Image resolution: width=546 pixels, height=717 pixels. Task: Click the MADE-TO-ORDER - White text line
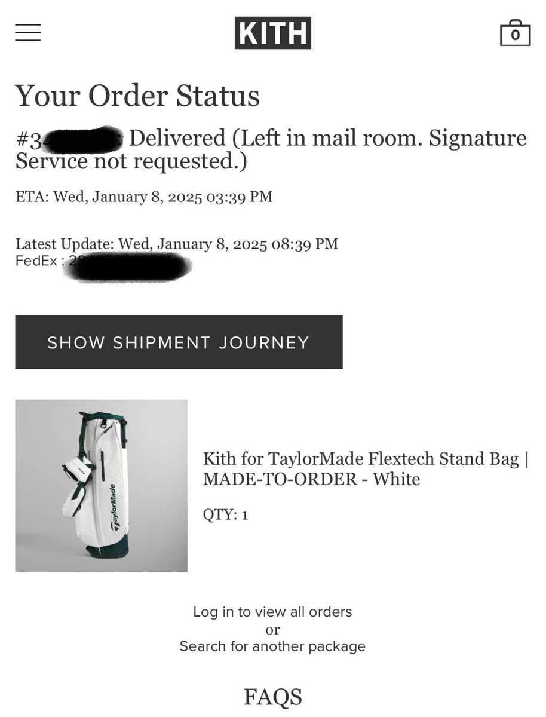click(x=311, y=479)
